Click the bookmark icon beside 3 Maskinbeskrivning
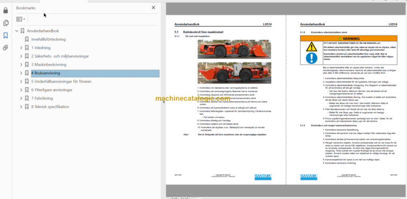 [x=26, y=65]
